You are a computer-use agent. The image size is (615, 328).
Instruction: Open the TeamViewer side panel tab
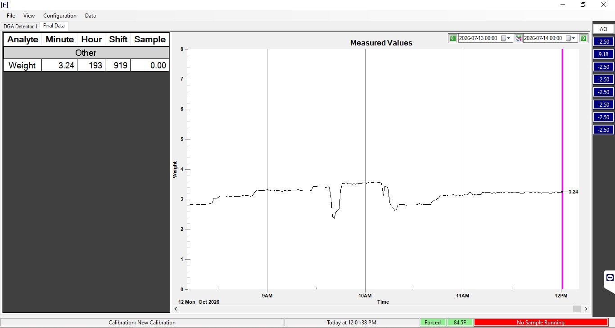click(610, 278)
